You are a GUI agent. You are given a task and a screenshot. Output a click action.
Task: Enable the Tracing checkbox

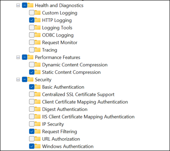click(32, 50)
